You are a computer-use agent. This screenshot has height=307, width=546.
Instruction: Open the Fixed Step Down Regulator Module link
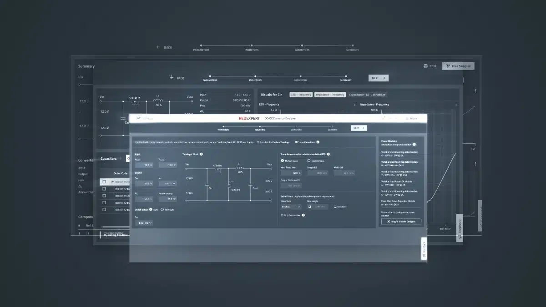point(398,203)
